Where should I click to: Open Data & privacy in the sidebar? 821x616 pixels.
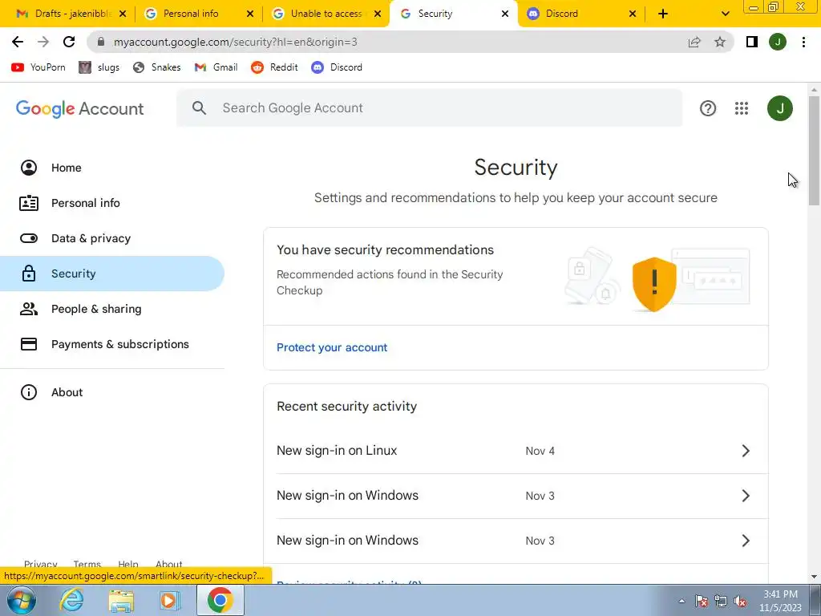coord(112,238)
